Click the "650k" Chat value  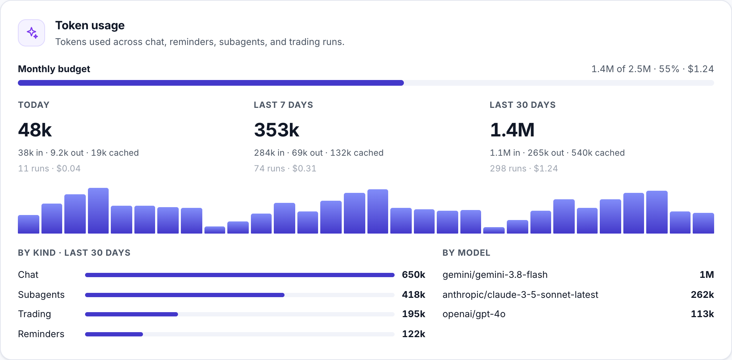tap(414, 275)
